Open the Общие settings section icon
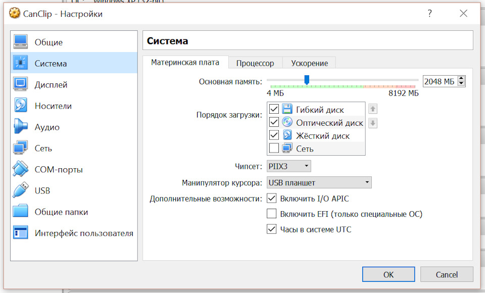The image size is (485, 293). coord(20,42)
